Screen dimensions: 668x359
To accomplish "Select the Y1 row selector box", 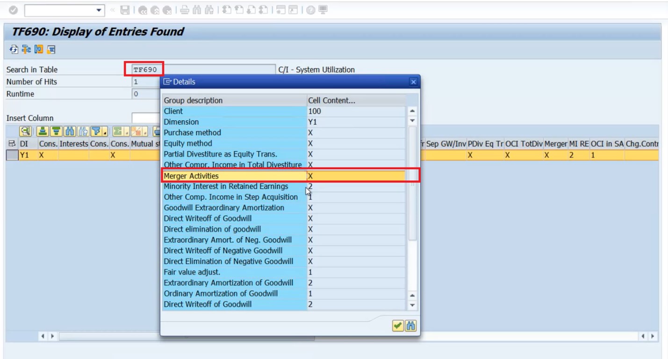I will click(x=12, y=155).
